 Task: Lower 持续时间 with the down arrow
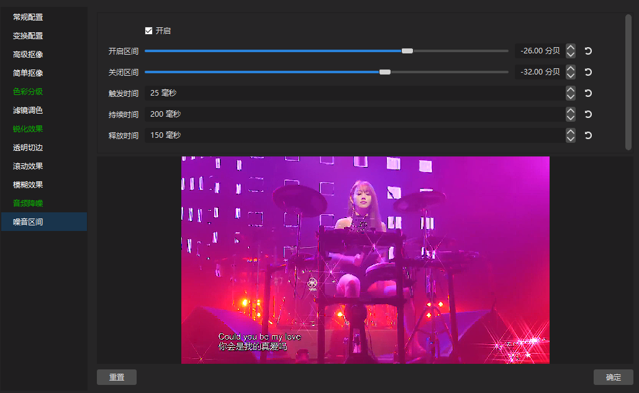coord(571,118)
